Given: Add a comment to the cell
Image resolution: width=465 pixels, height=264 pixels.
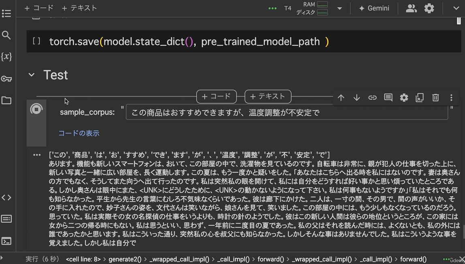Looking at the screenshot, I should click(388, 98).
